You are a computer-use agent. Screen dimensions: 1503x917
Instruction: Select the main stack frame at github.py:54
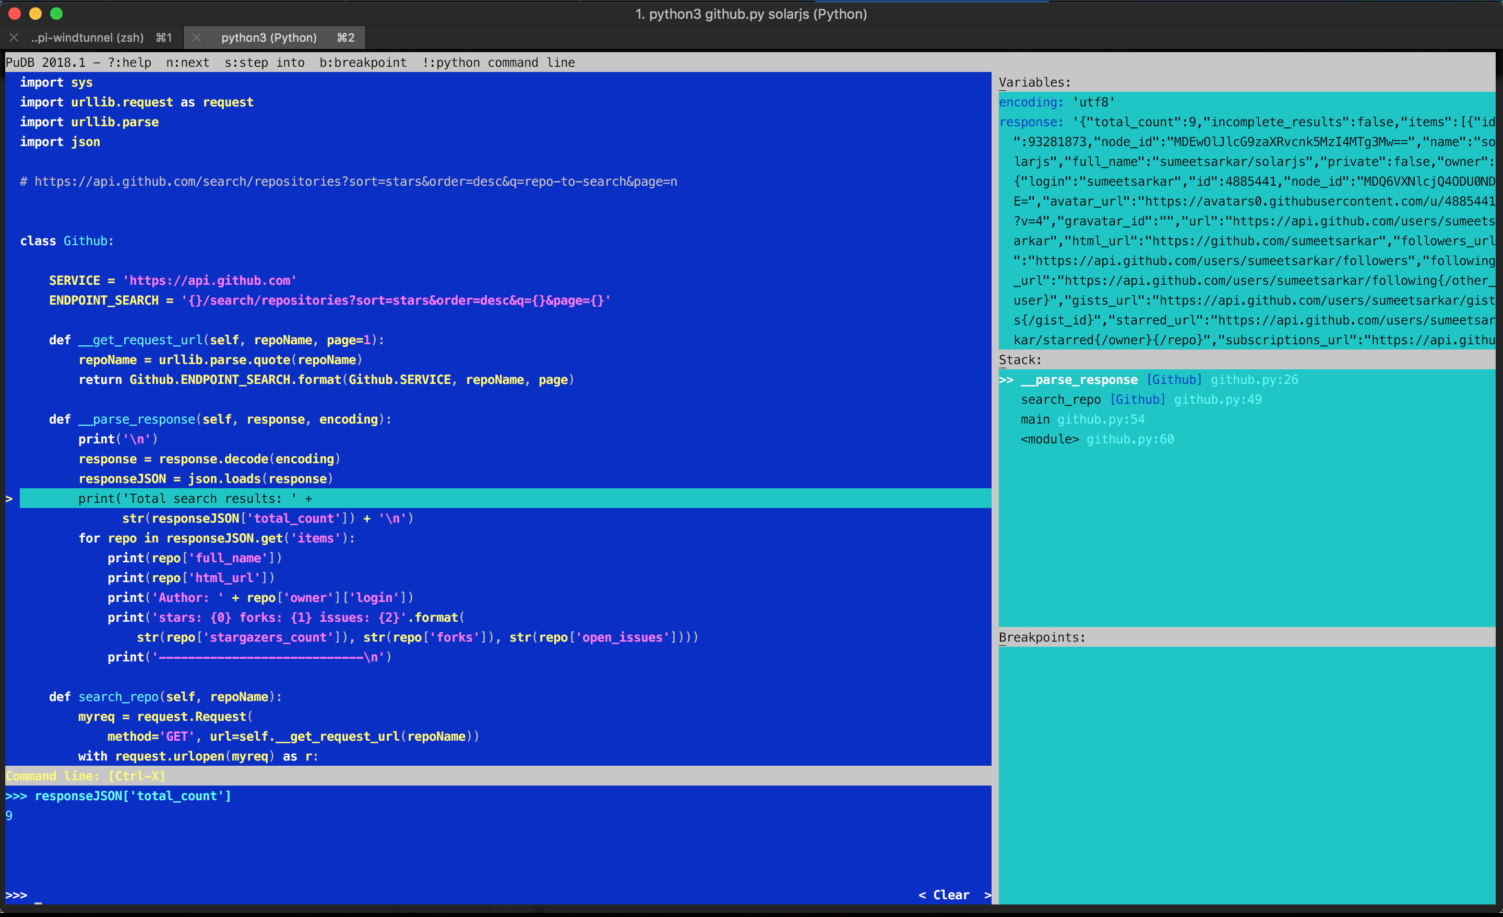pos(1035,419)
